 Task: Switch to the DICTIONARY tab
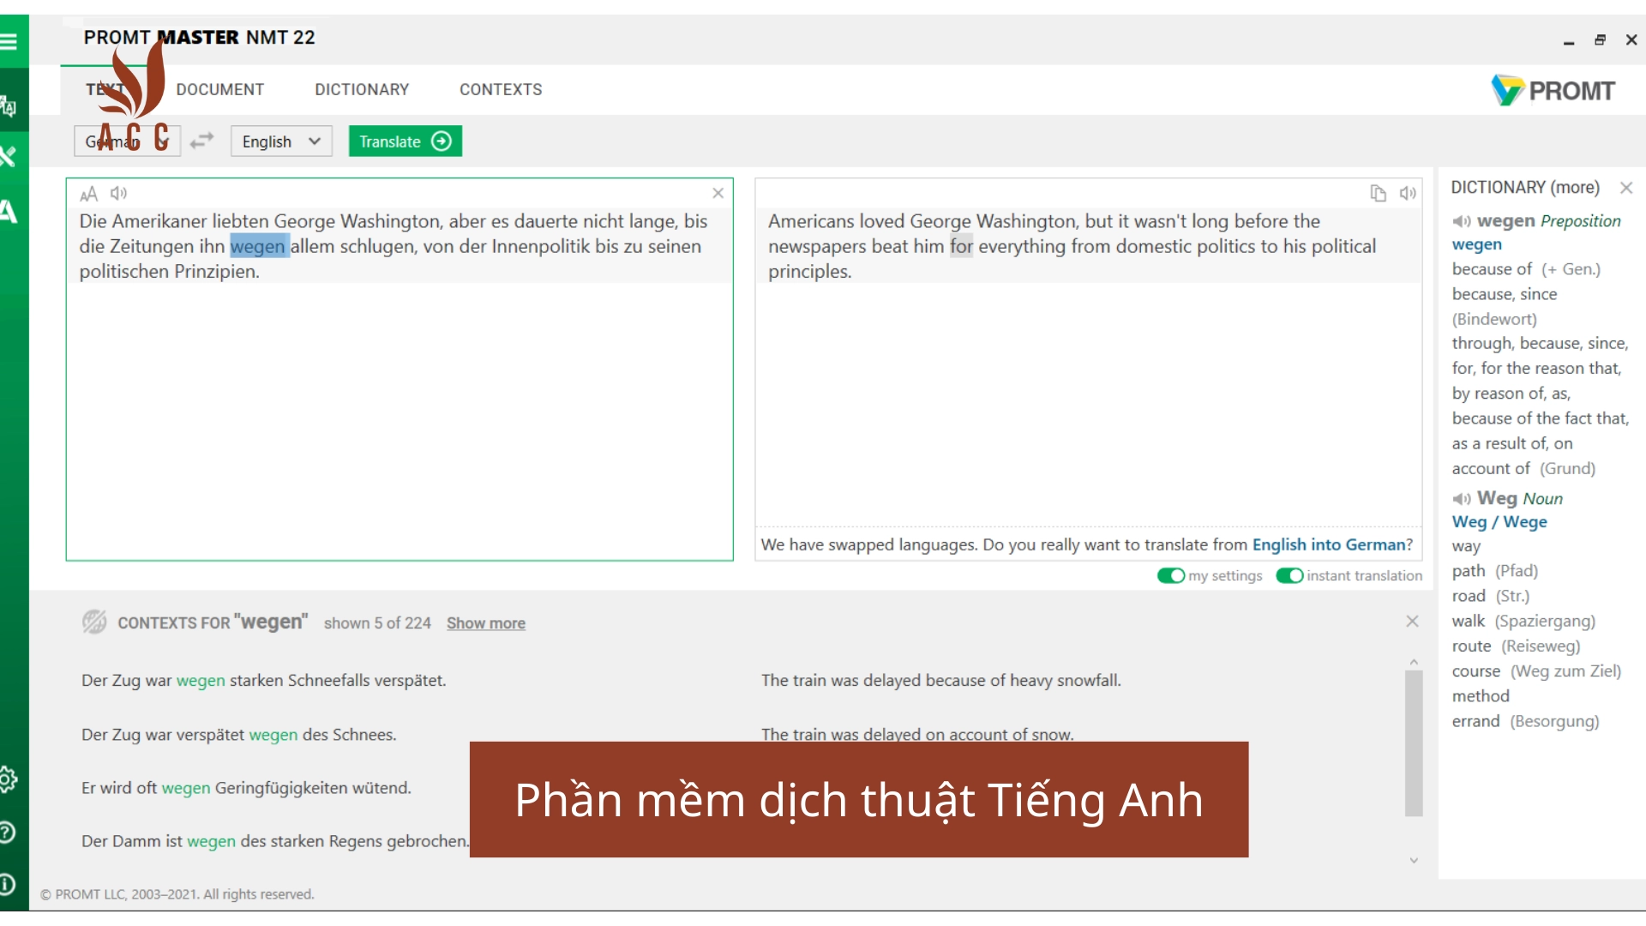coord(362,89)
